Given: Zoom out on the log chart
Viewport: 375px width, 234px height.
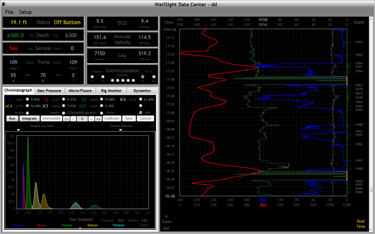Looking at the screenshot, I should click(166, 228).
